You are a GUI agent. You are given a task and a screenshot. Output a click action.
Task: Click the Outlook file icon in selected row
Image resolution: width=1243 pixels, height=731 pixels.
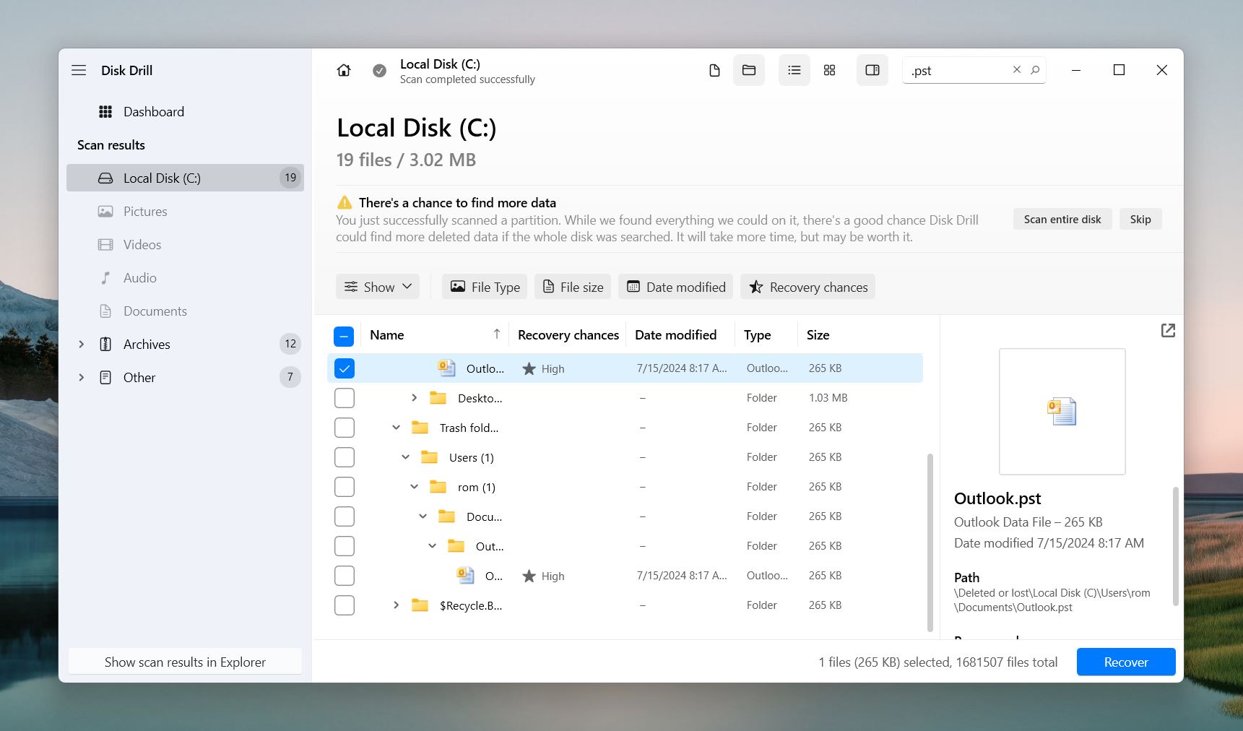447,368
